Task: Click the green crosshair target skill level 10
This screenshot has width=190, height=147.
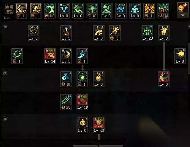Action: click(x=92, y=11)
